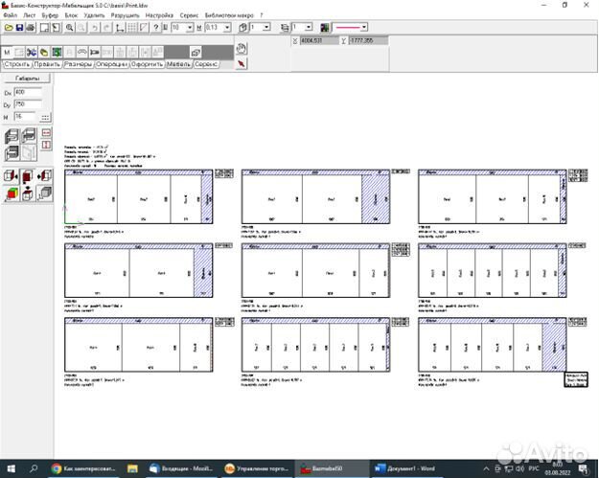This screenshot has height=478, width=599.
Task: Toggle the red horizontal split button
Action: click(x=45, y=131)
